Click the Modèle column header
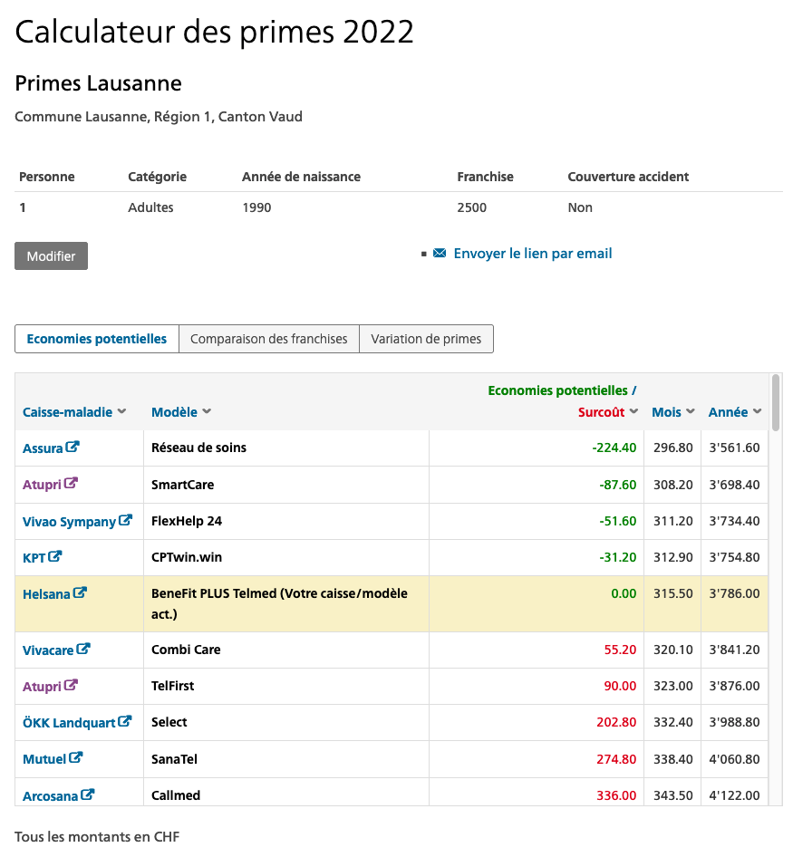Screen dimensions: 793x857 [x=174, y=412]
